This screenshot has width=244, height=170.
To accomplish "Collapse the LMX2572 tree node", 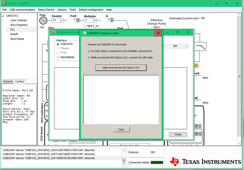I will pos(3,16).
